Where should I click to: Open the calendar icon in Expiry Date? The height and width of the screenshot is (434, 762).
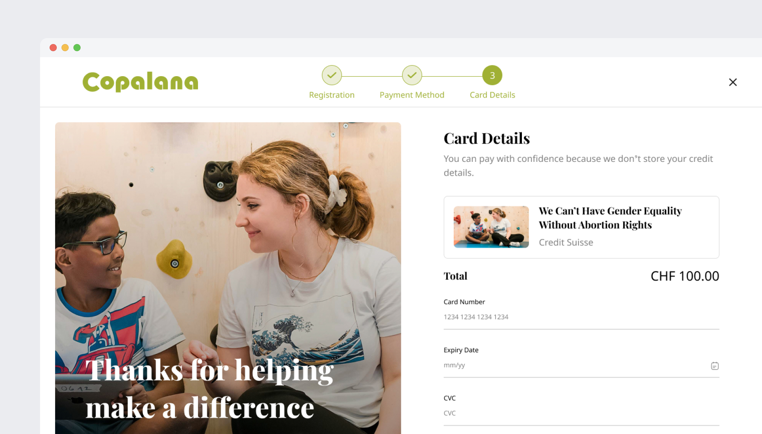pyautogui.click(x=715, y=366)
